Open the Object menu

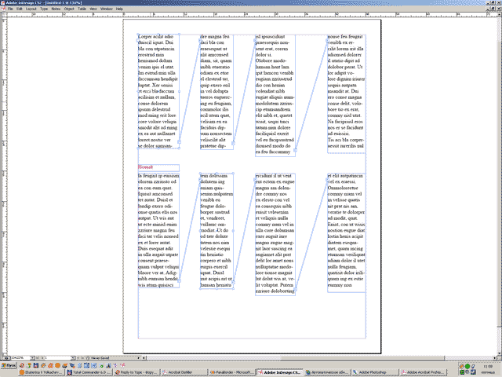69,9
